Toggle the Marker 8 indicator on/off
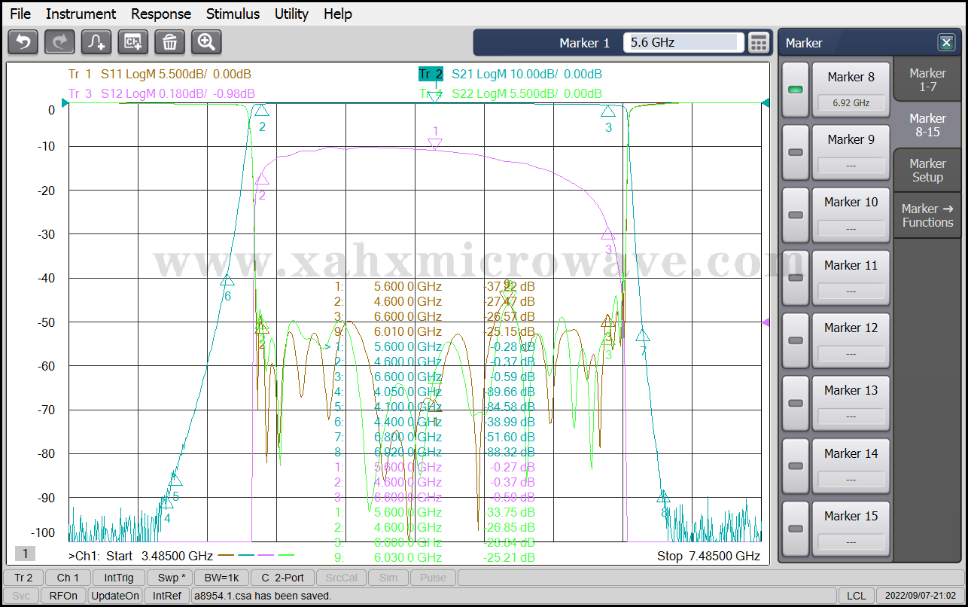The image size is (968, 607). [795, 90]
